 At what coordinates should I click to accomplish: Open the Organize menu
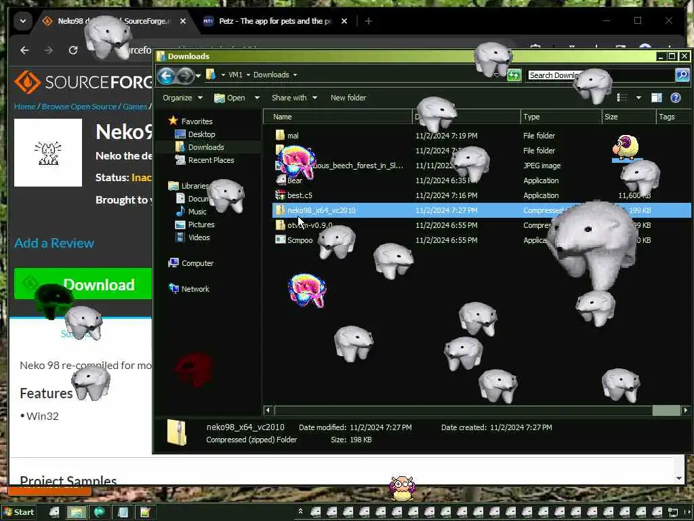tap(182, 98)
